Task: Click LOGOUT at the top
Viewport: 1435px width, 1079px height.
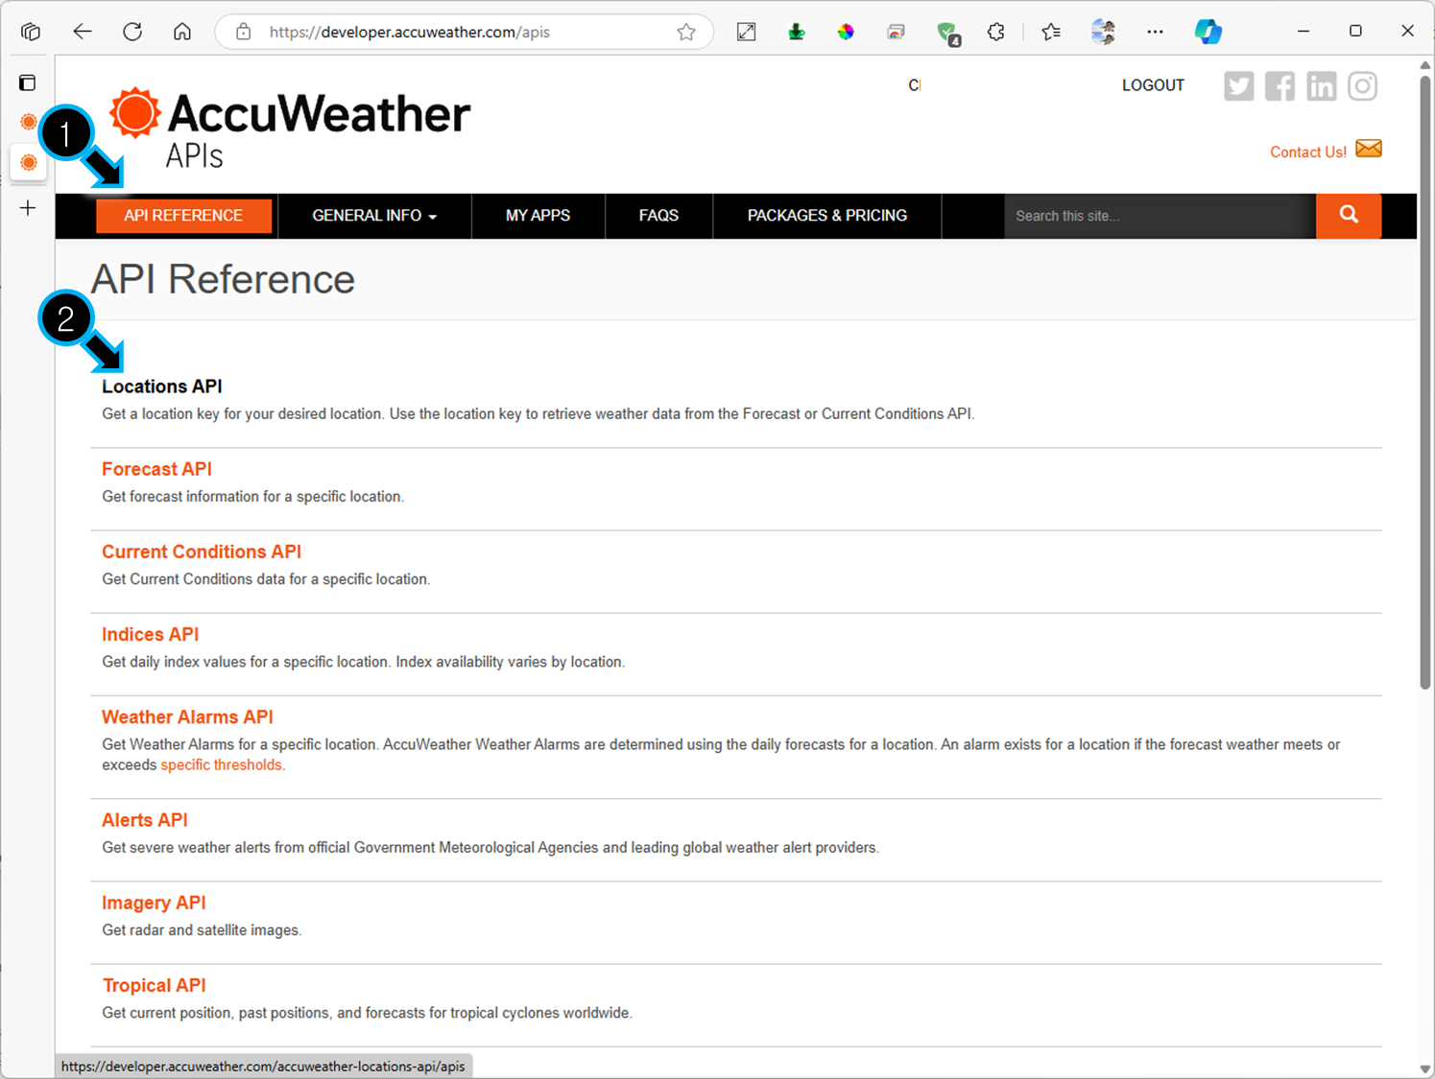Action: click(1153, 85)
